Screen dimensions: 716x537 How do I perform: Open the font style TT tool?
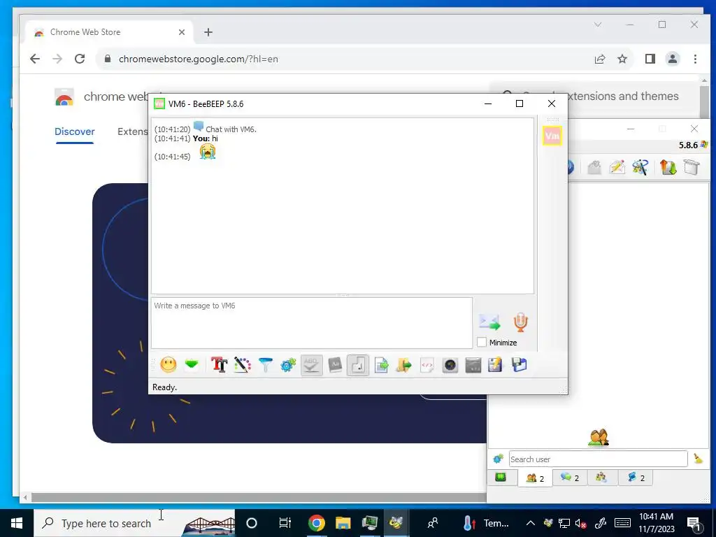(219, 365)
